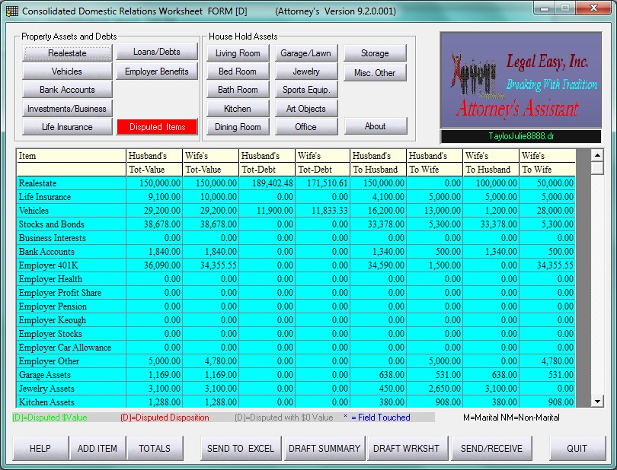Select the Employer 401K row

click(296, 265)
